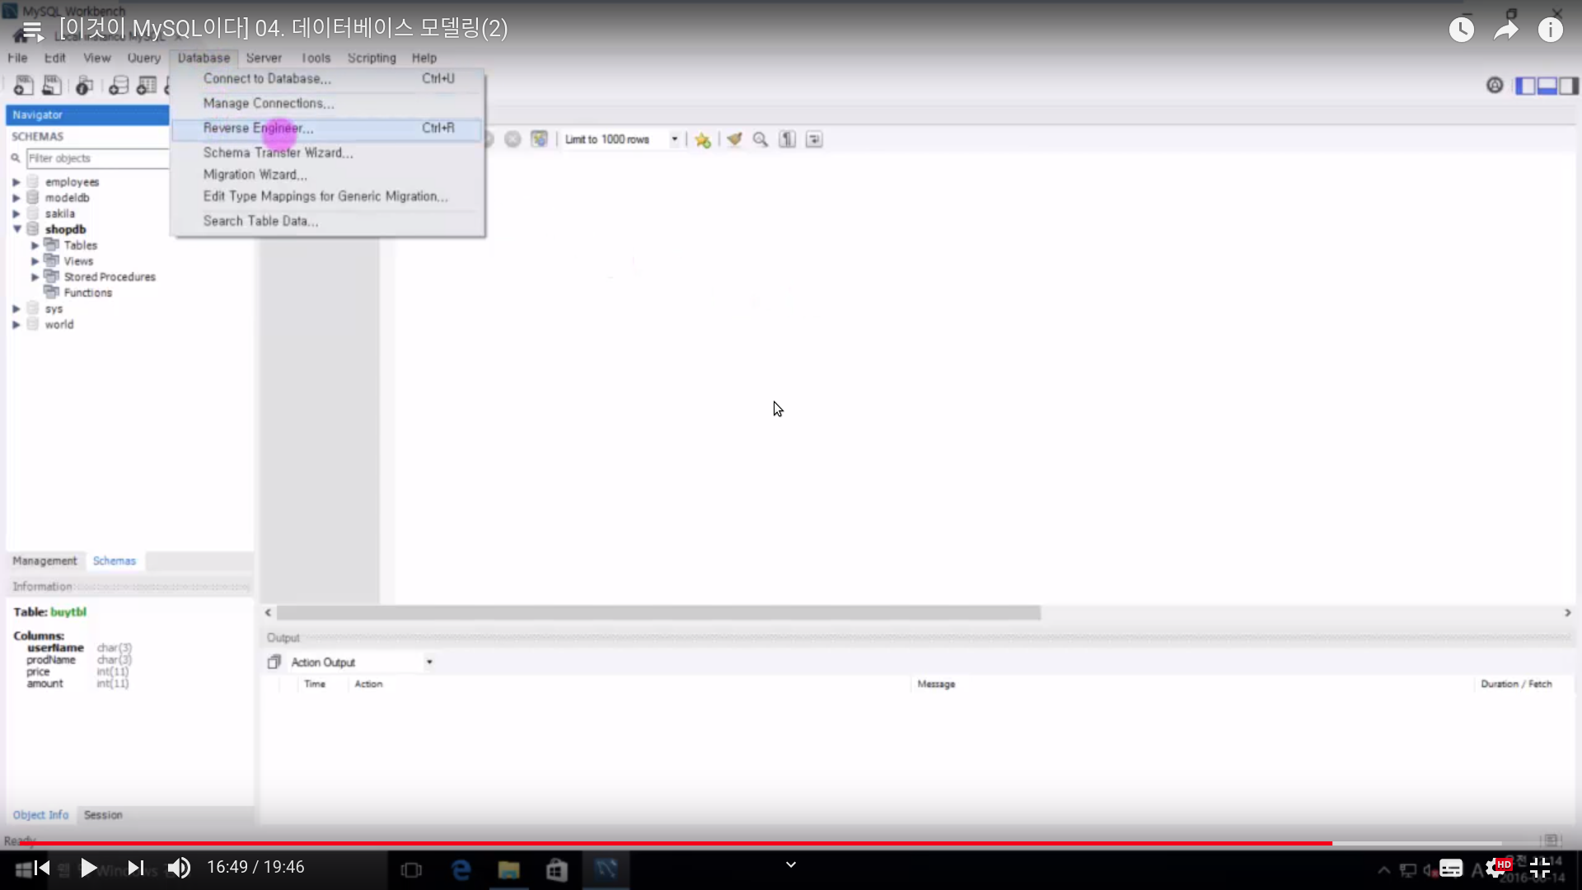Beautify query with the broom icon
This screenshot has width=1582, height=890.
coord(734,139)
